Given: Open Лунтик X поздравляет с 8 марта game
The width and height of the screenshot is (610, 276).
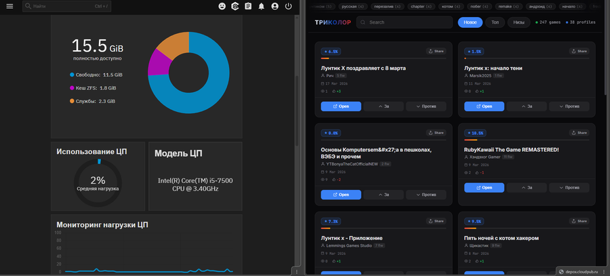Looking at the screenshot, I should pyautogui.click(x=341, y=106).
